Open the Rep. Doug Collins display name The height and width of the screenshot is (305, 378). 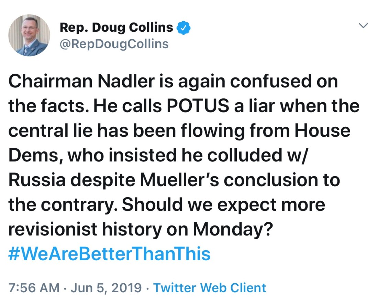(x=116, y=28)
